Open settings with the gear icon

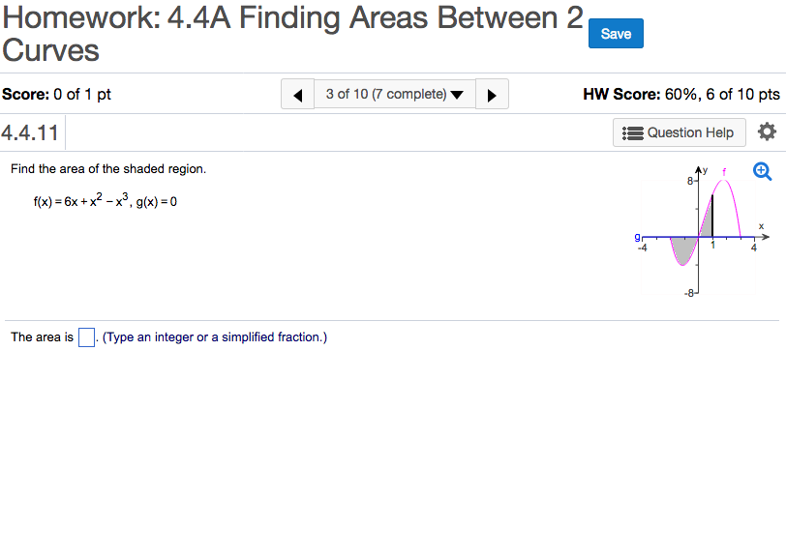(767, 131)
